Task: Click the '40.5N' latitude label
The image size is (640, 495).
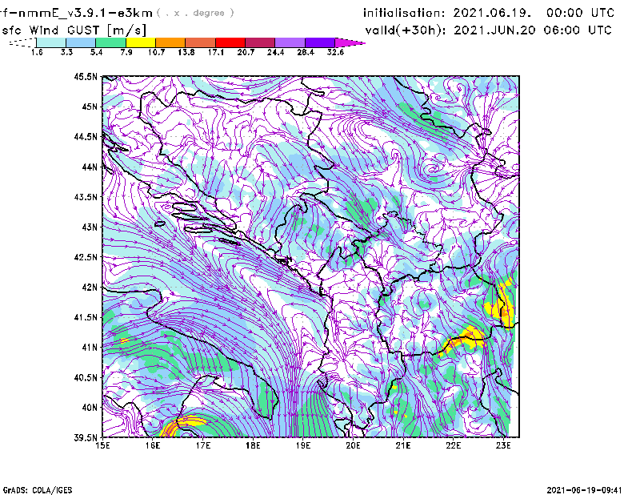Action: (86, 378)
